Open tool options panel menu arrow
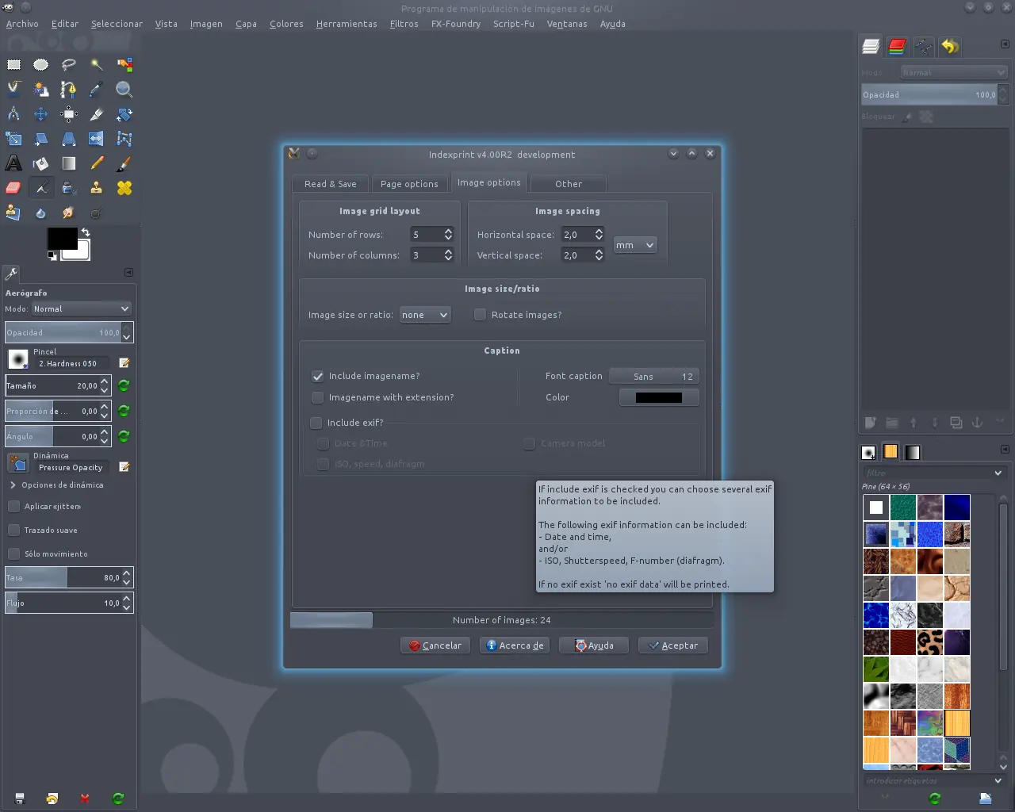The width and height of the screenshot is (1015, 812). [128, 273]
